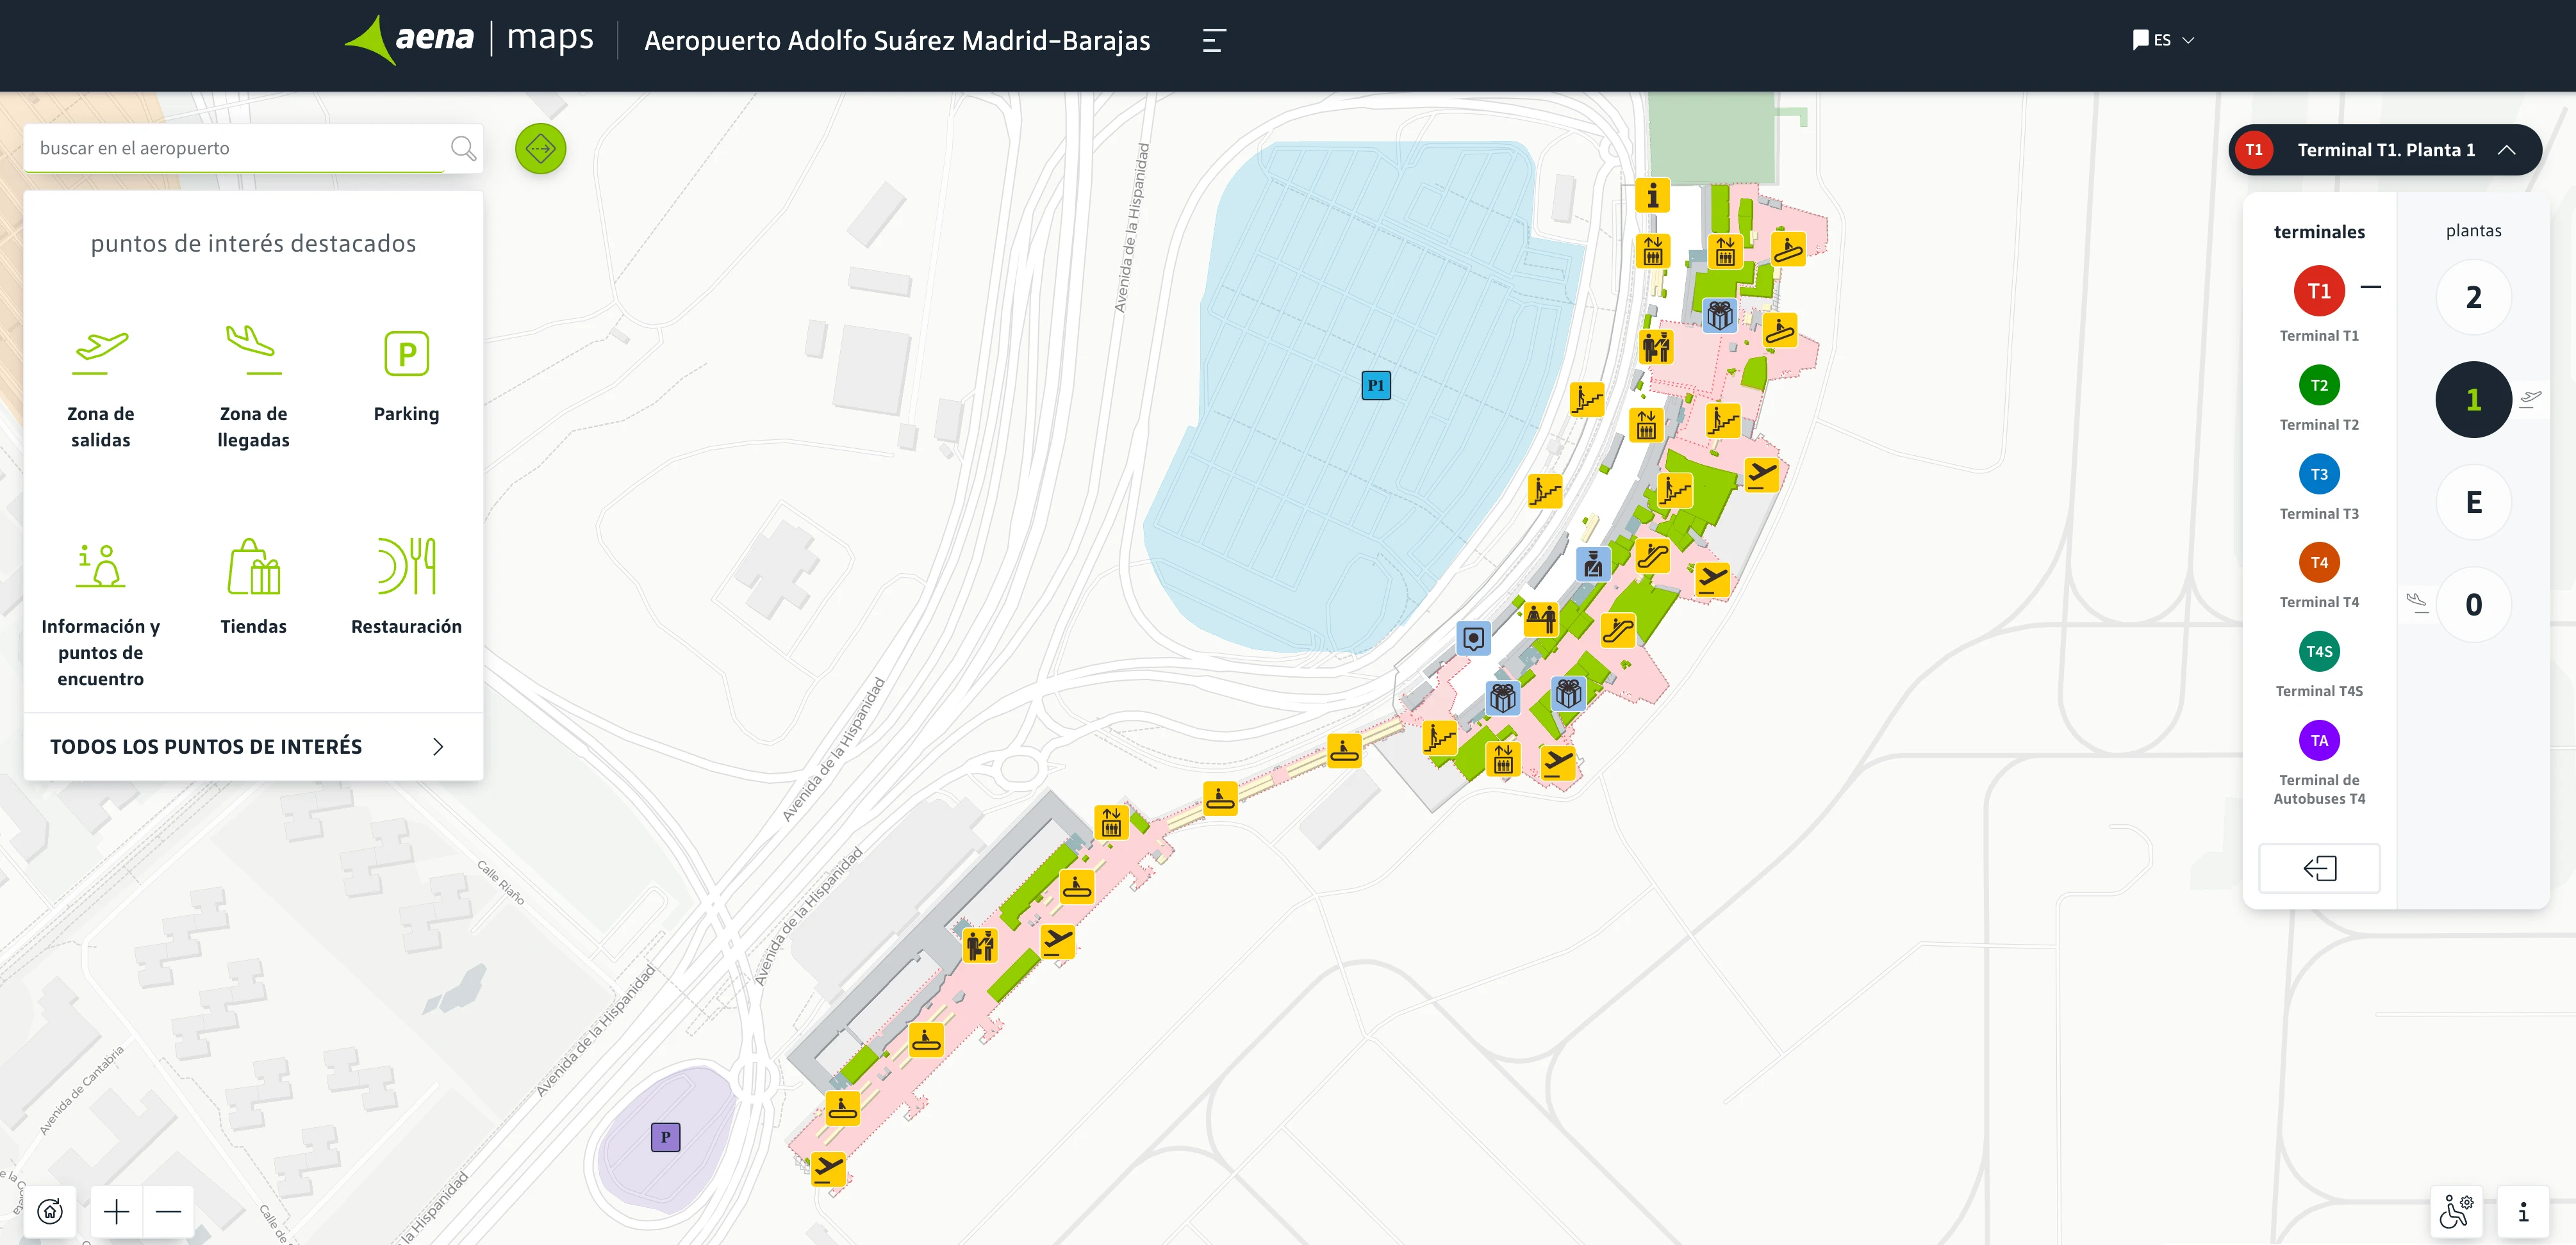
Task: Click the buscar en el aeropuerto field
Action: click(x=235, y=148)
